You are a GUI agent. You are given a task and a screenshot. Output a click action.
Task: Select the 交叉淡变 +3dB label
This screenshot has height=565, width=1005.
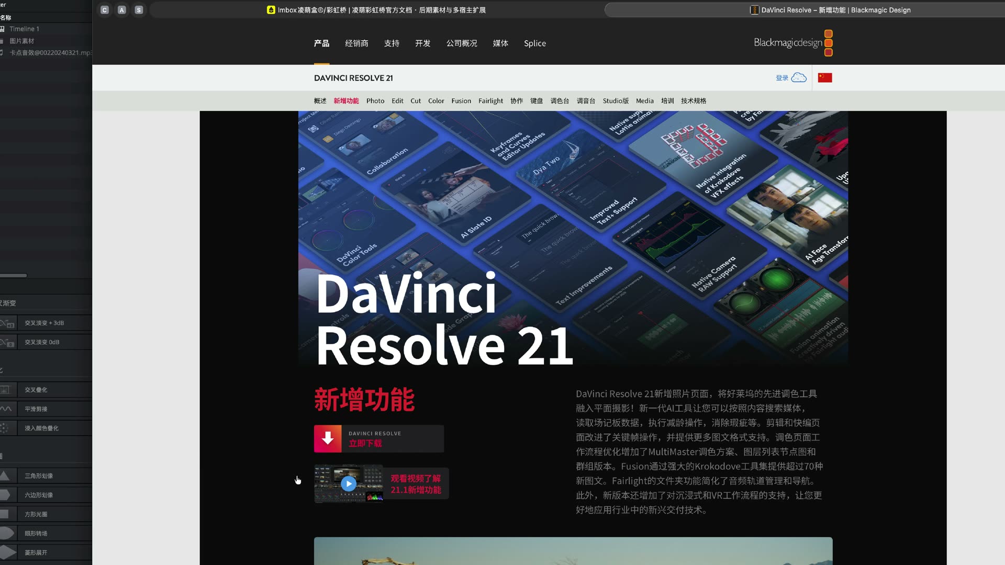[44, 323]
